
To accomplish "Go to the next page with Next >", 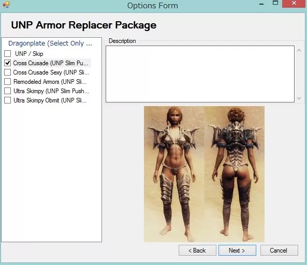I will coord(237,251).
